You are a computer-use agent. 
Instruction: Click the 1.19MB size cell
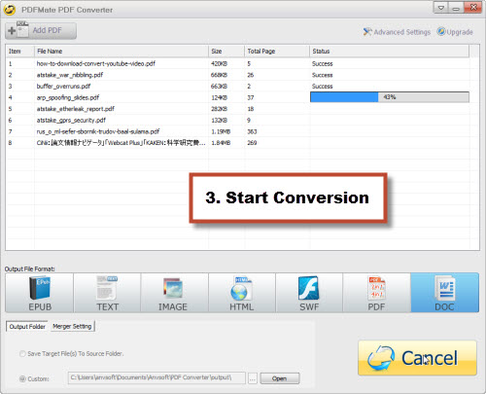pyautogui.click(x=221, y=131)
